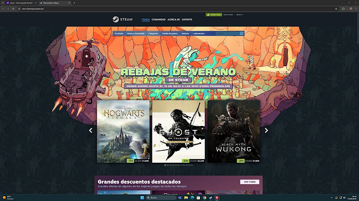Open the language dropdown in the header

point(239,14)
